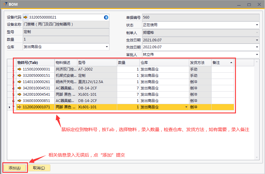This screenshot has height=174, width=265.
Task: Expand the 仓库 dropdown in the header form
Action: (x=107, y=47)
